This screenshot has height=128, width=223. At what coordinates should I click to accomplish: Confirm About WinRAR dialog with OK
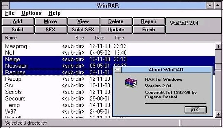pos(196,110)
